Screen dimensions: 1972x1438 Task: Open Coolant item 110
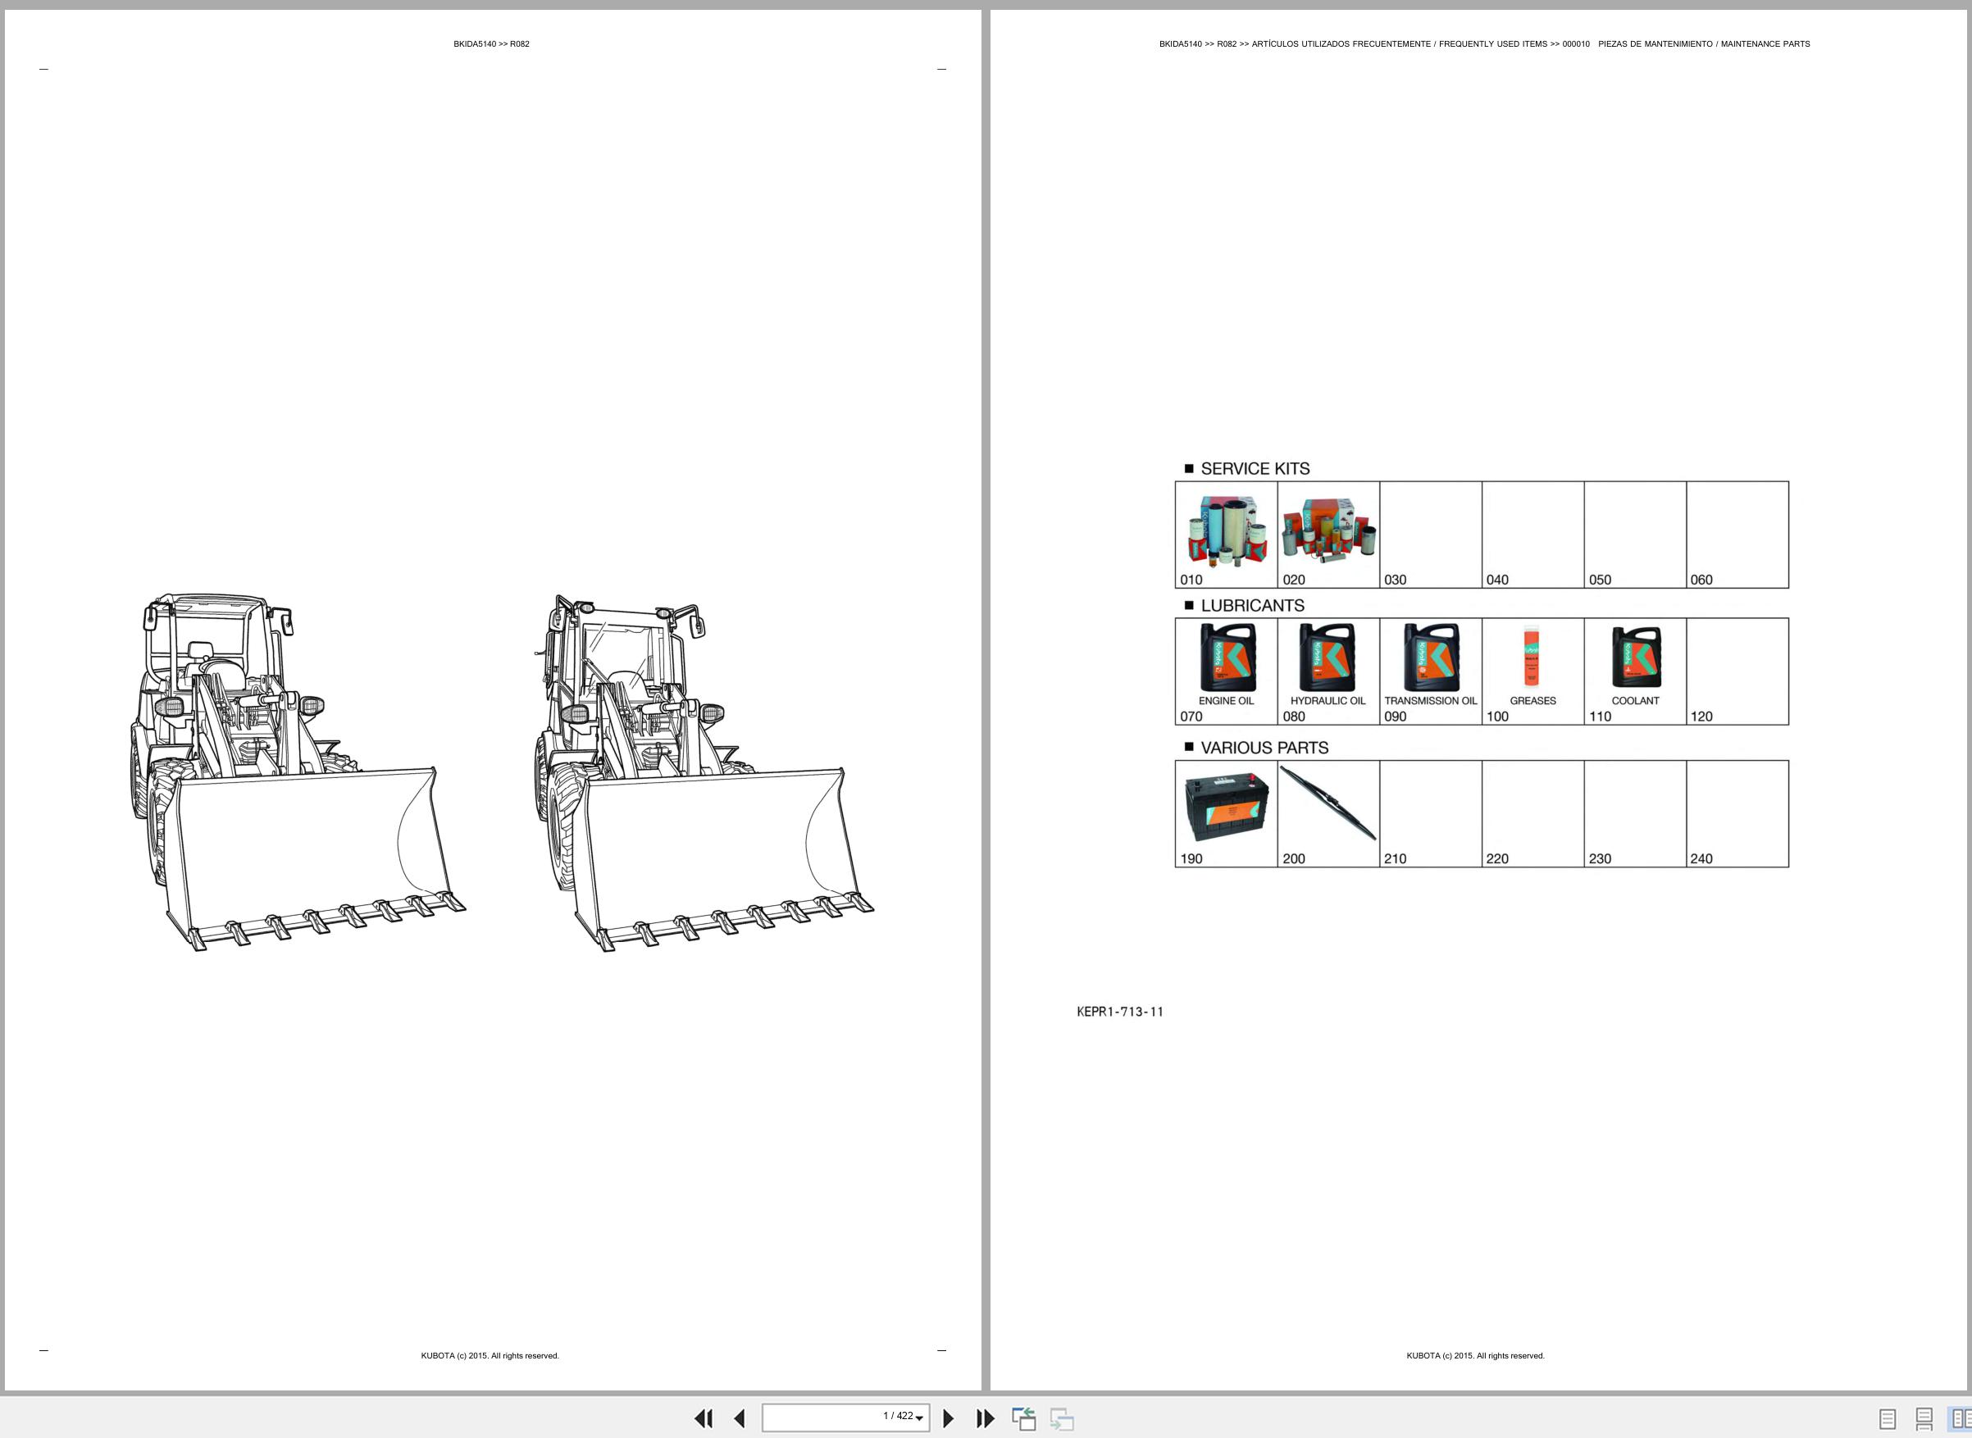(x=1635, y=671)
